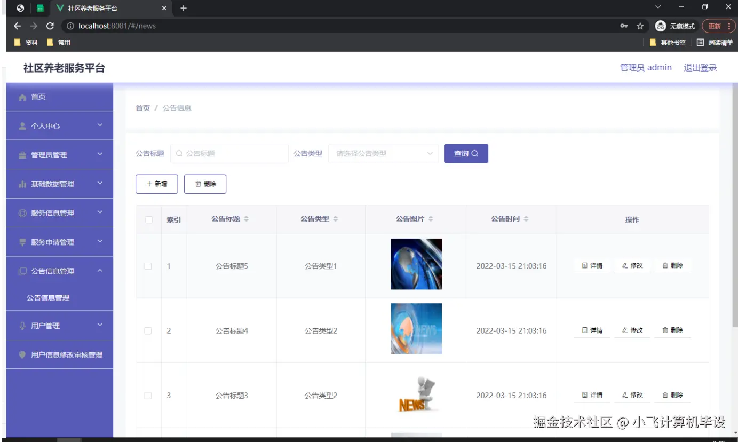
Task: Check the select-all checkbox in table header
Action: click(148, 219)
